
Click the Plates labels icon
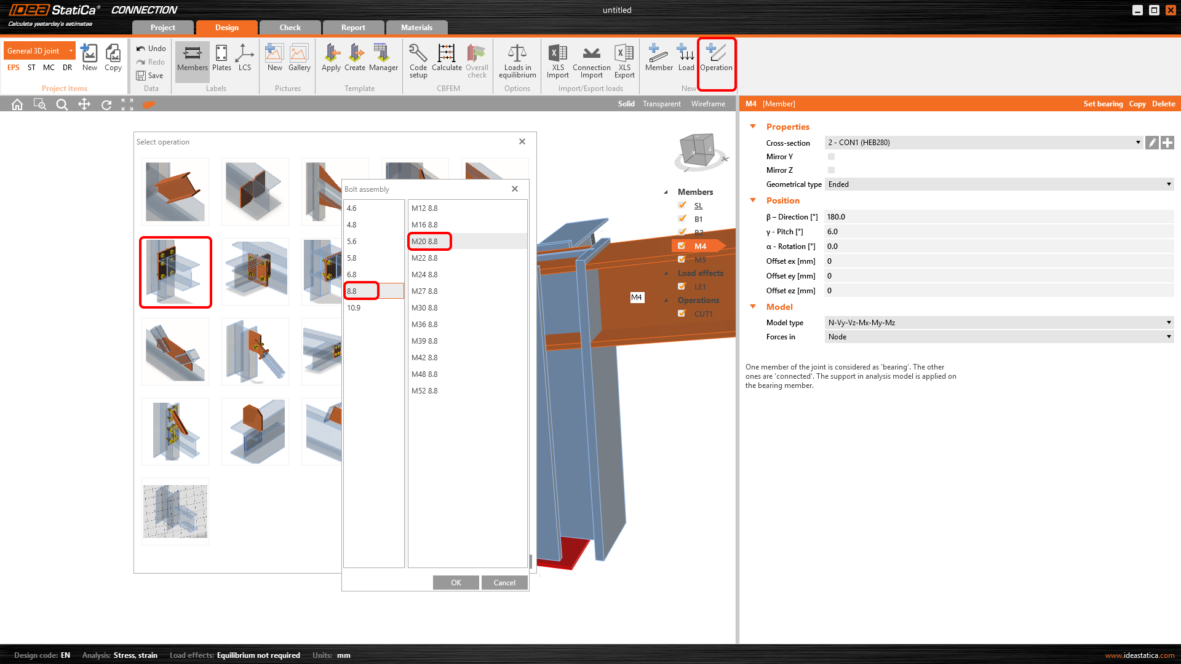point(221,58)
